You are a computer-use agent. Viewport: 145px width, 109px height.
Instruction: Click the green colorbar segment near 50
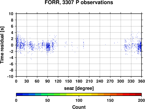click(x=48, y=94)
